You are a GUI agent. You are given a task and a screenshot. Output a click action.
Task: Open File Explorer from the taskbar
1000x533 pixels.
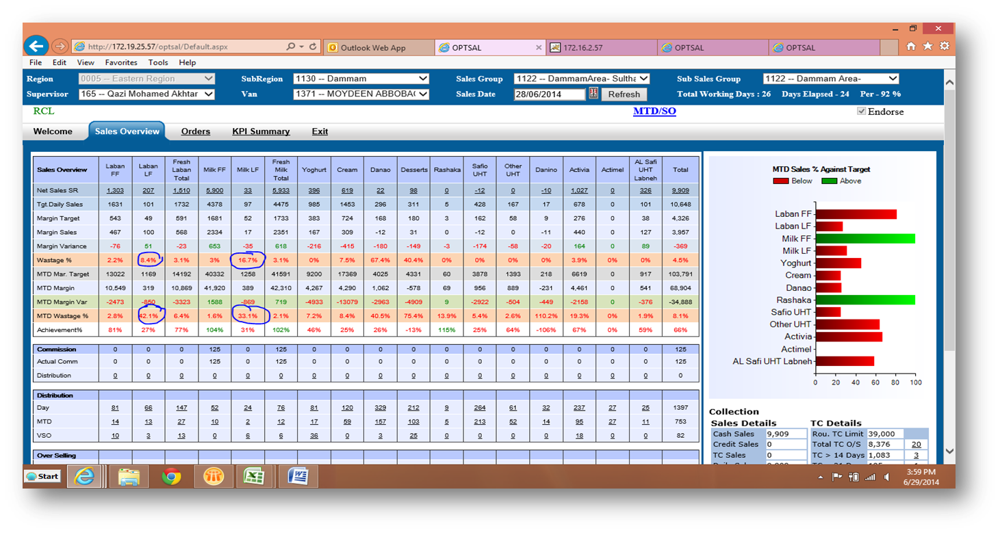click(129, 476)
